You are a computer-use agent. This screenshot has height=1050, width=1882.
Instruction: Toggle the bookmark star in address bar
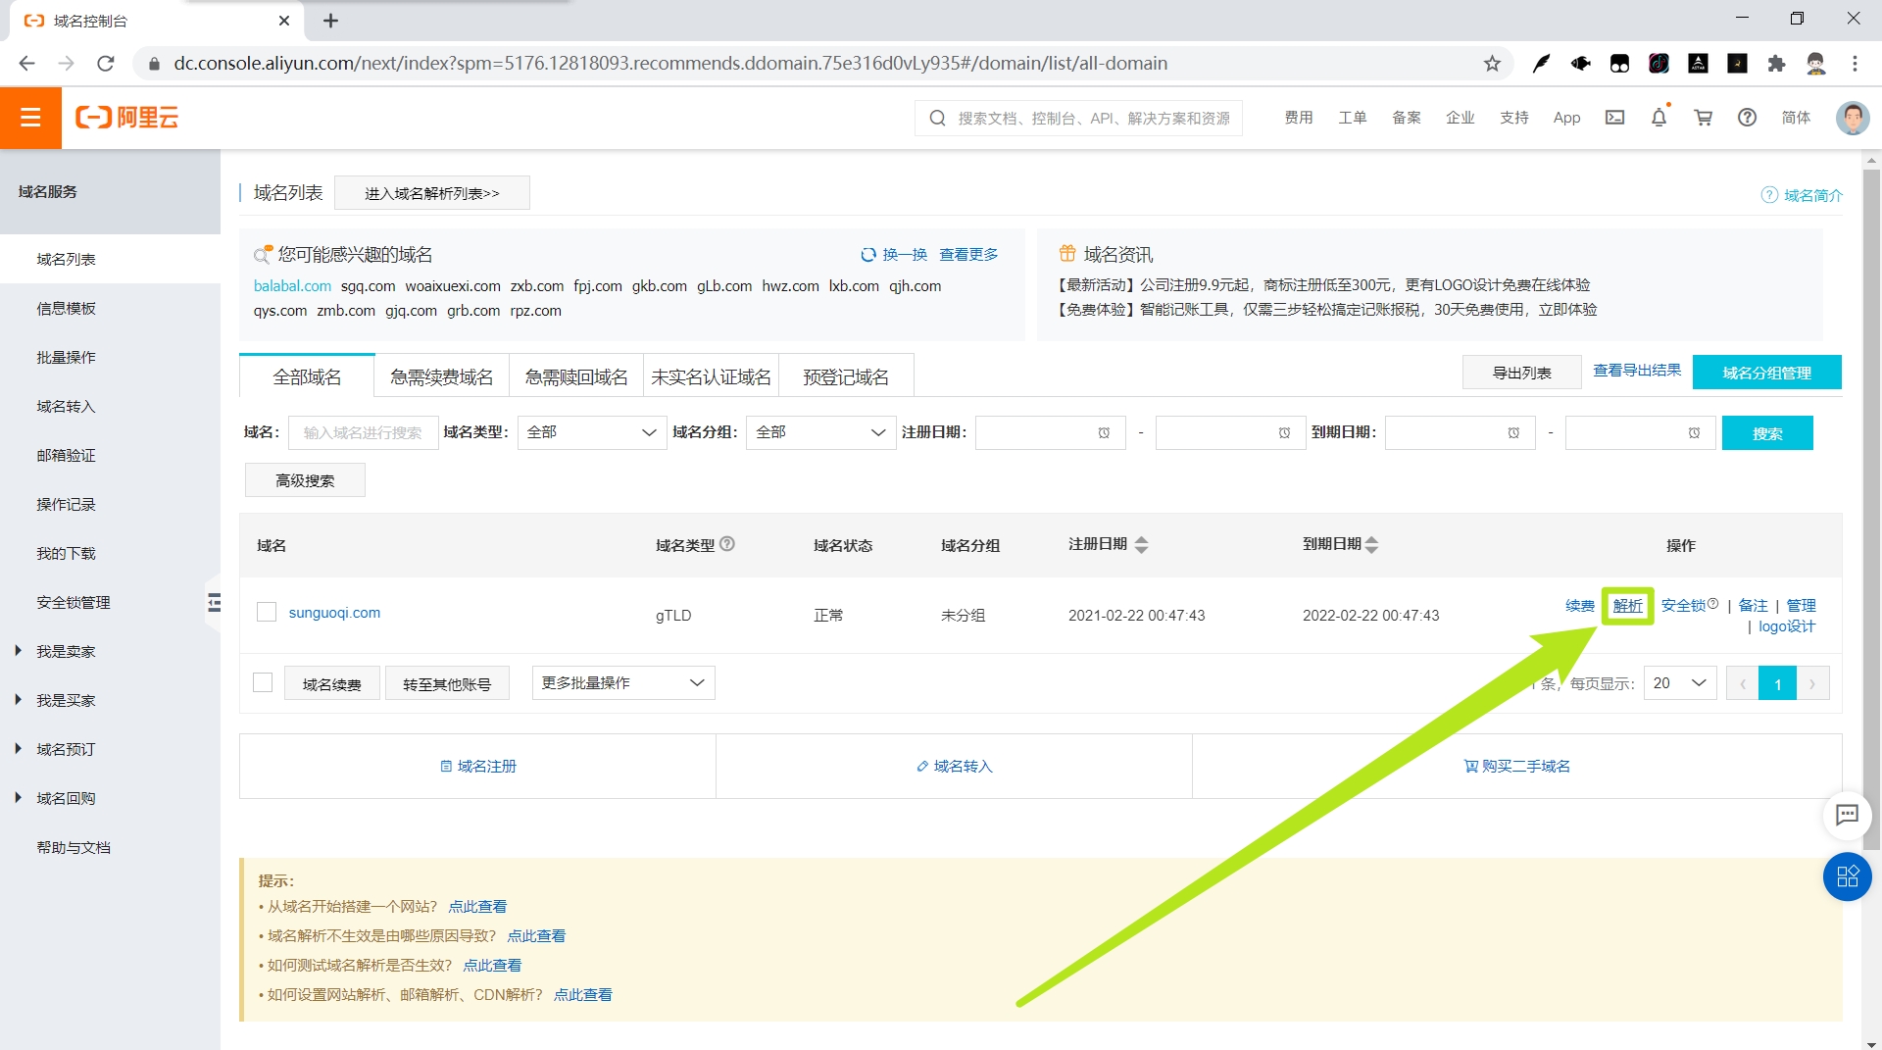point(1492,63)
